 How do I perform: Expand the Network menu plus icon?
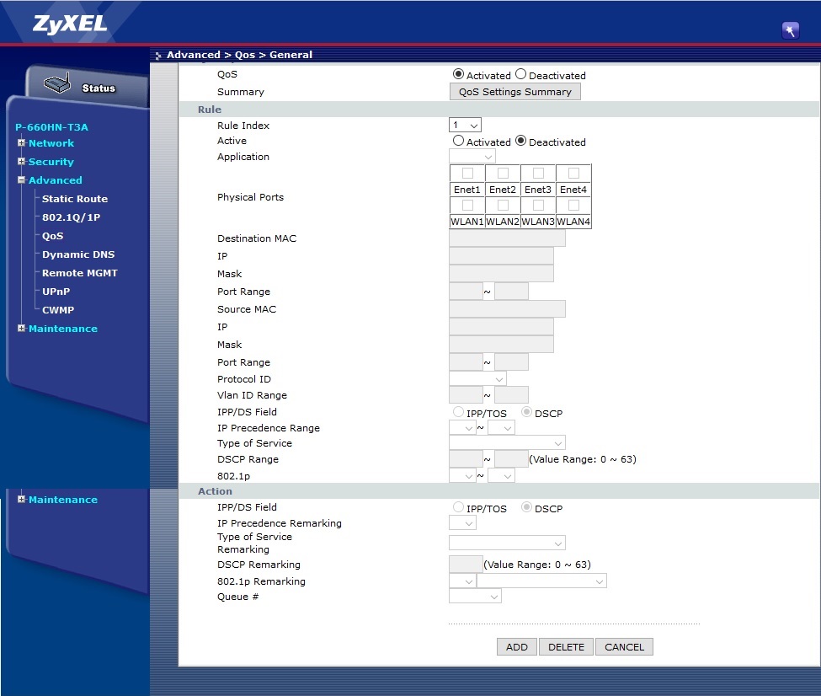click(21, 143)
